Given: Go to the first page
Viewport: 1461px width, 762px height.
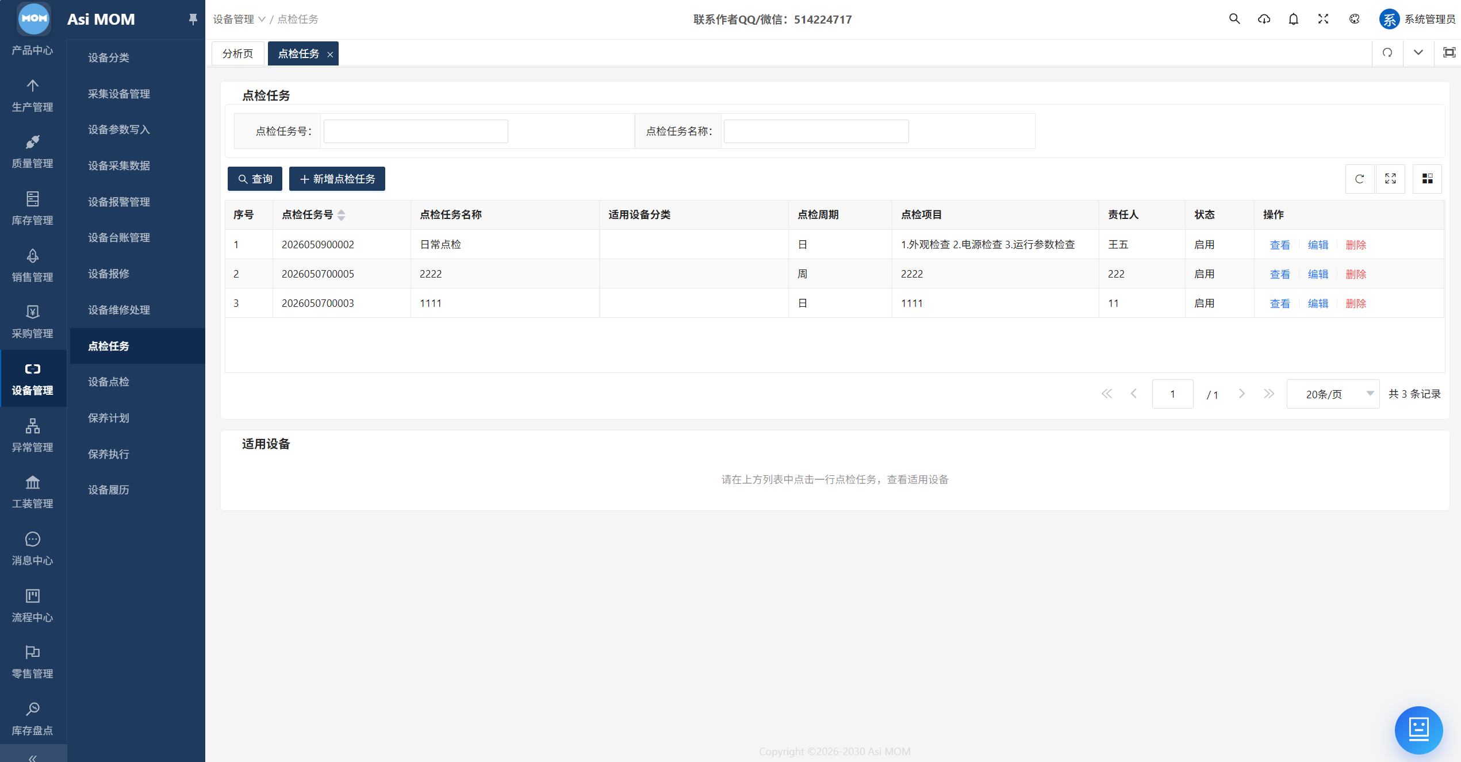Looking at the screenshot, I should tap(1106, 394).
